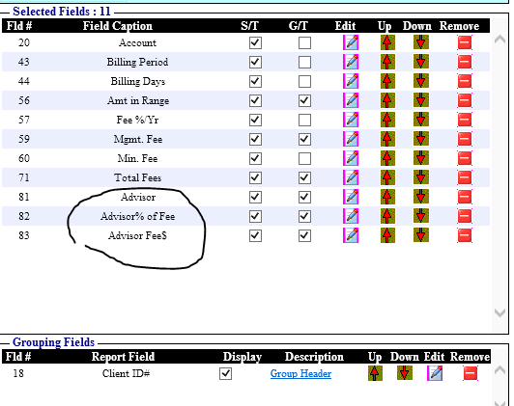Edit the Client ID# grouping field
The height and width of the screenshot is (406, 514).
(x=435, y=373)
